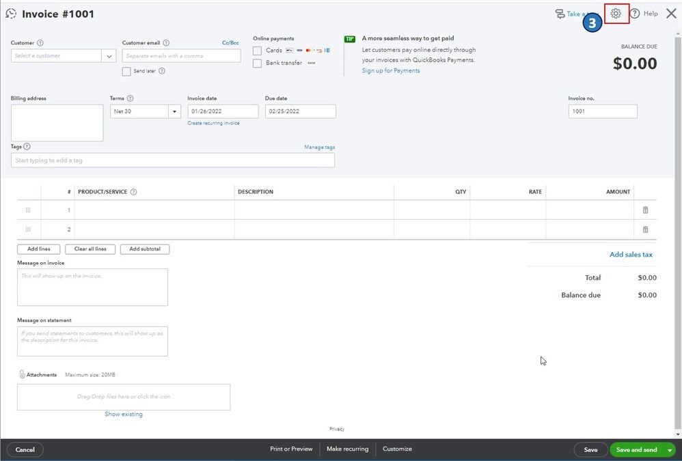Click the Help question mark icon
Image resolution: width=682 pixels, height=461 pixels.
[635, 14]
